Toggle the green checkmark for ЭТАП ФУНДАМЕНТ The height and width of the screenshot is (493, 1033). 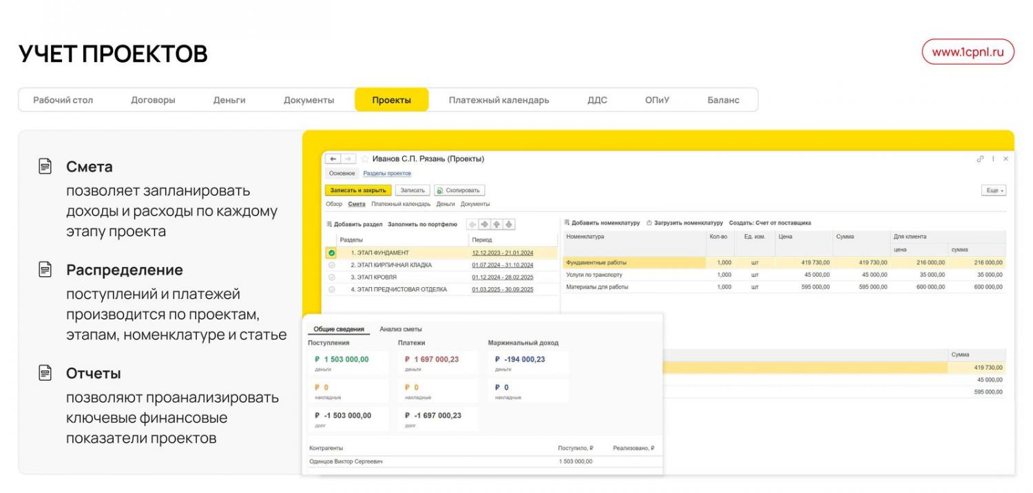(331, 253)
